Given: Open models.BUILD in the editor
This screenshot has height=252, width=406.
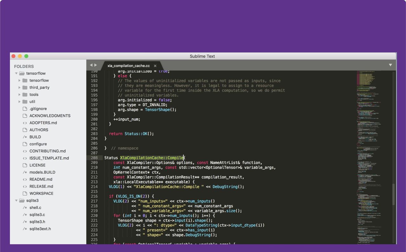Looking at the screenshot, I should click(x=42, y=172).
